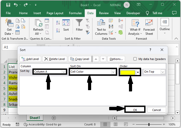
Task: Open Manage Data Model
Action: 121,32
